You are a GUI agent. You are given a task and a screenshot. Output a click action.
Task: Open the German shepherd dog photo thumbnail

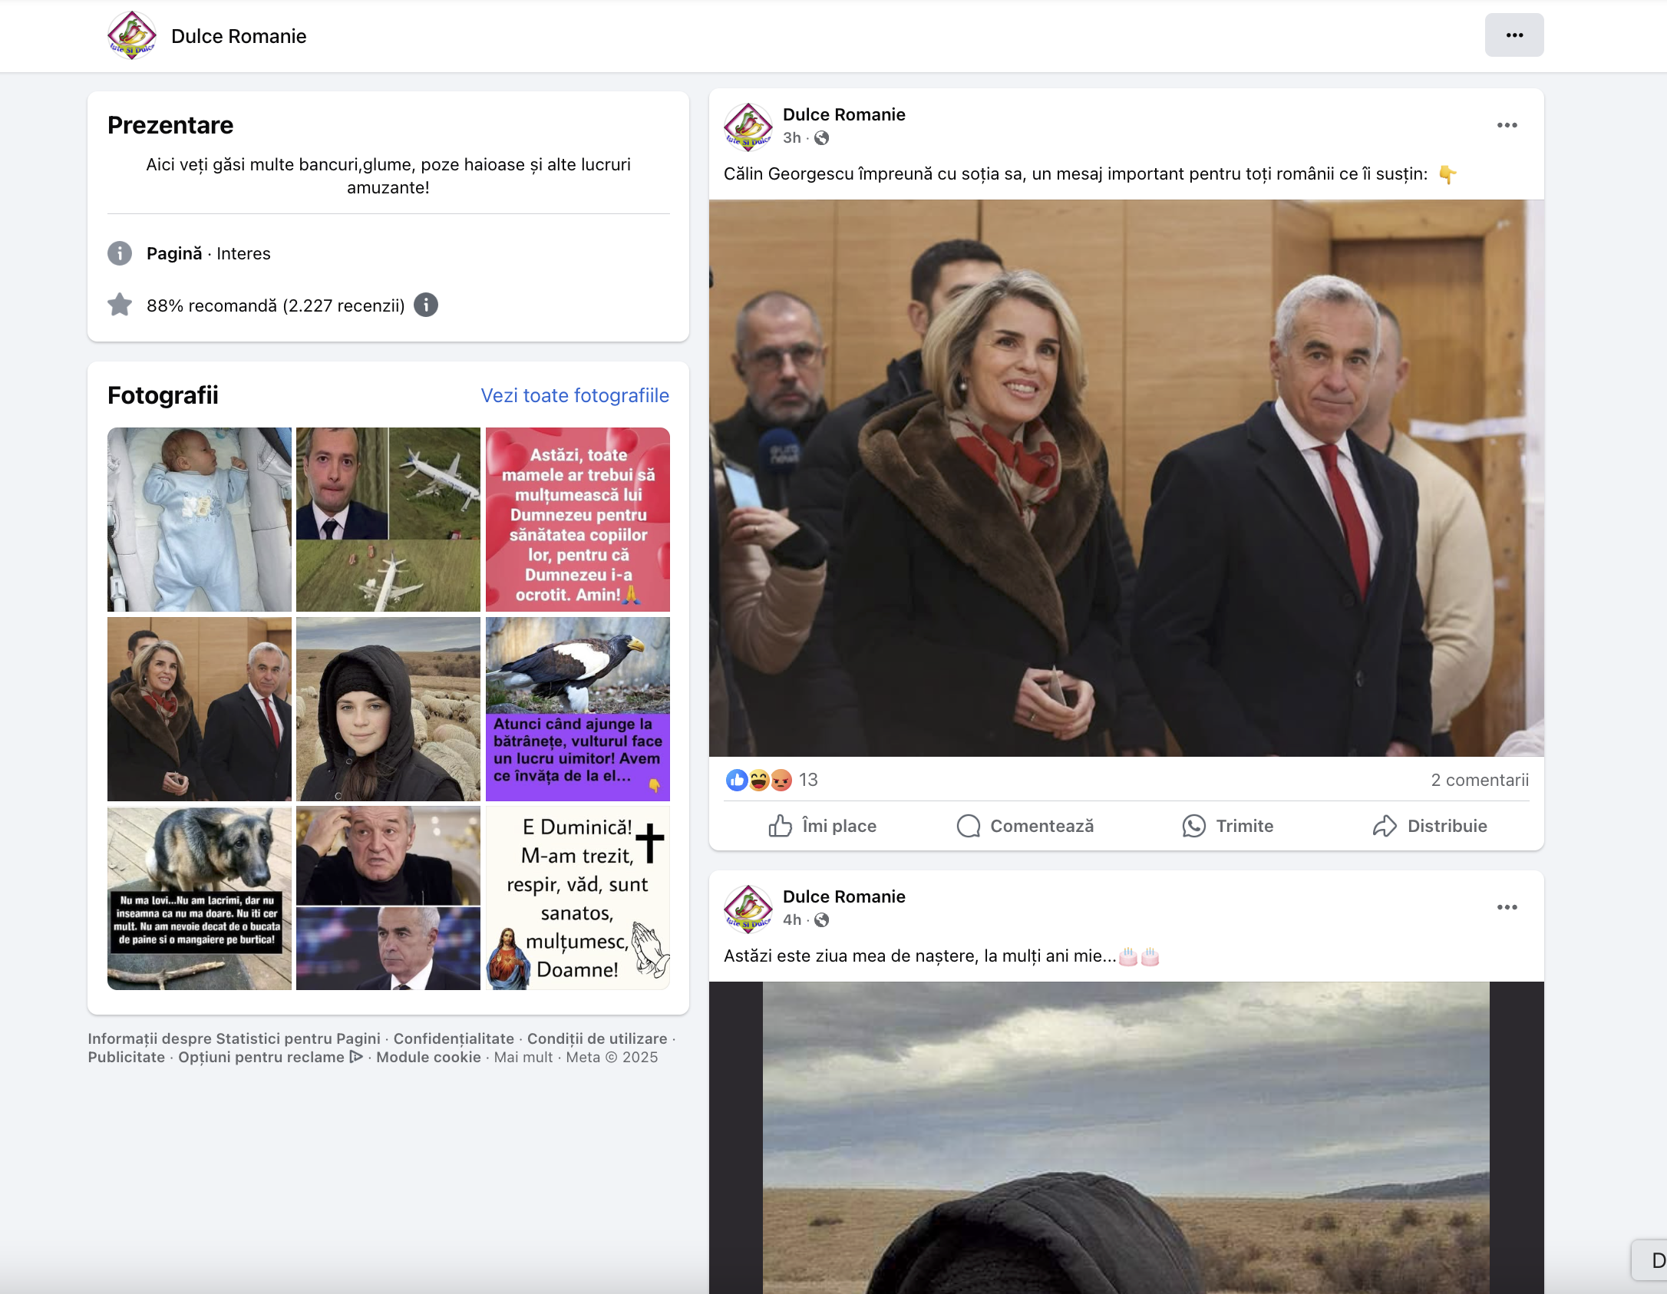click(x=200, y=897)
